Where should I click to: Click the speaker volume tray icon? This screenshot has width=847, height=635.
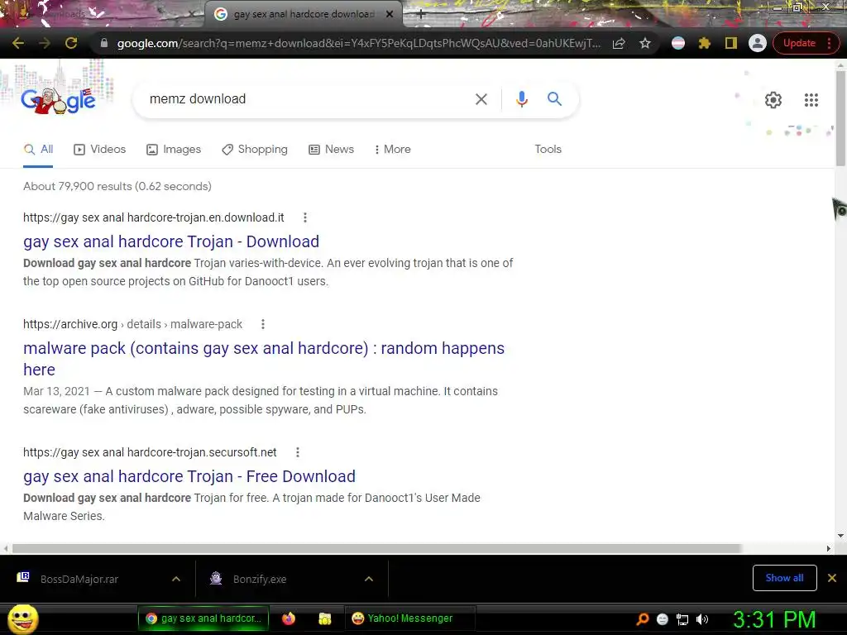[x=702, y=620]
